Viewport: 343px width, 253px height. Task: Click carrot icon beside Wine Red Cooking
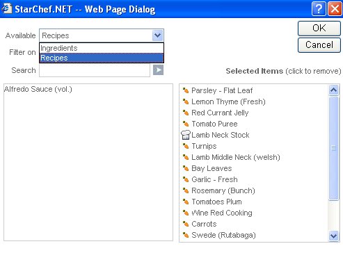[x=186, y=213]
